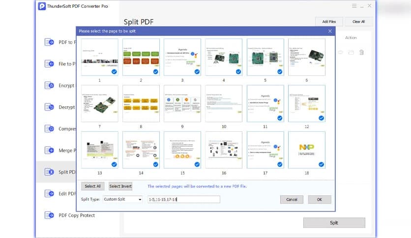Select the page 10 thumbnail
Screen dimensions: 411x238
pos(224,104)
